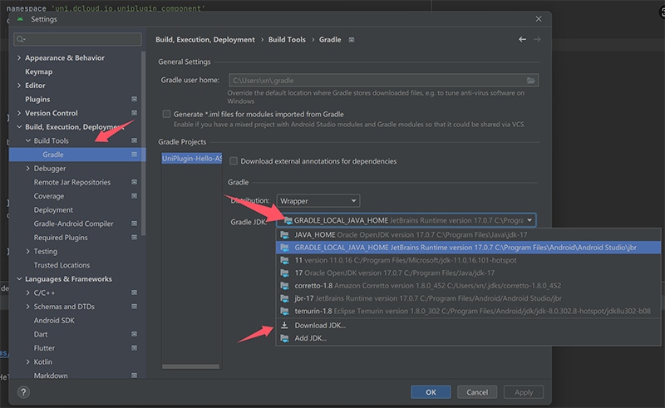Click project-level marker icon beside Version Control

(x=134, y=113)
